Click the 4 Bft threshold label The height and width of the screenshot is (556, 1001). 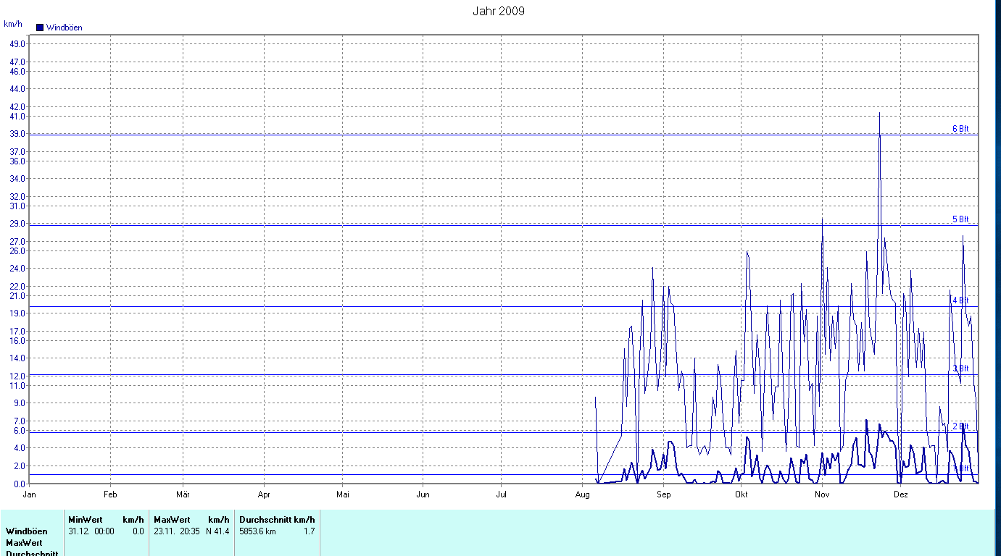click(x=960, y=300)
